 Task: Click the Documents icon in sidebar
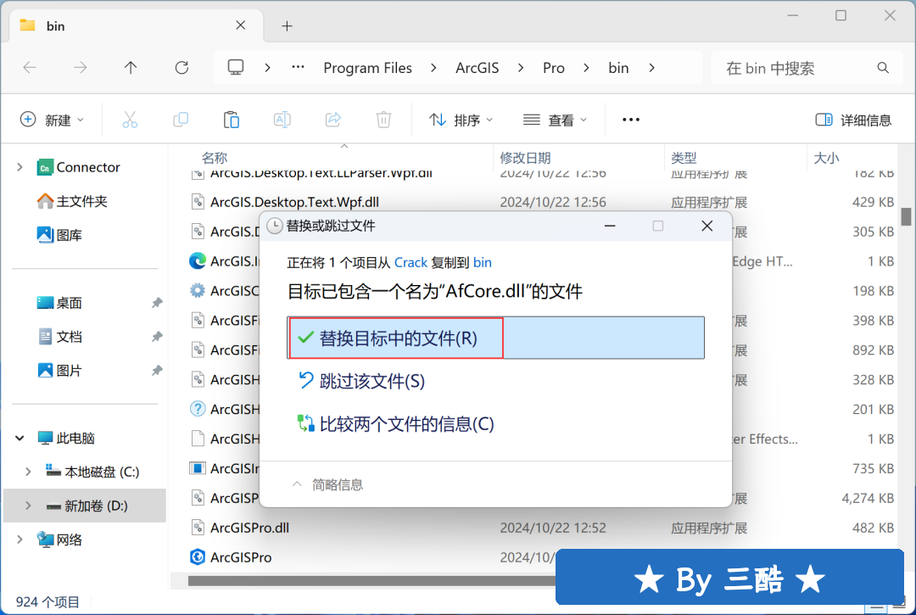tap(45, 337)
